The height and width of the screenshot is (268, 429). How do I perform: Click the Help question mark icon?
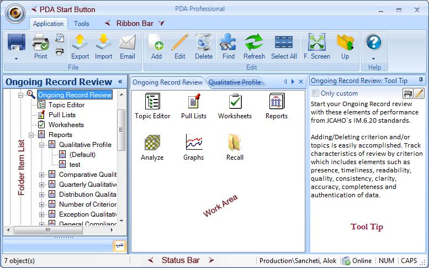point(373,43)
